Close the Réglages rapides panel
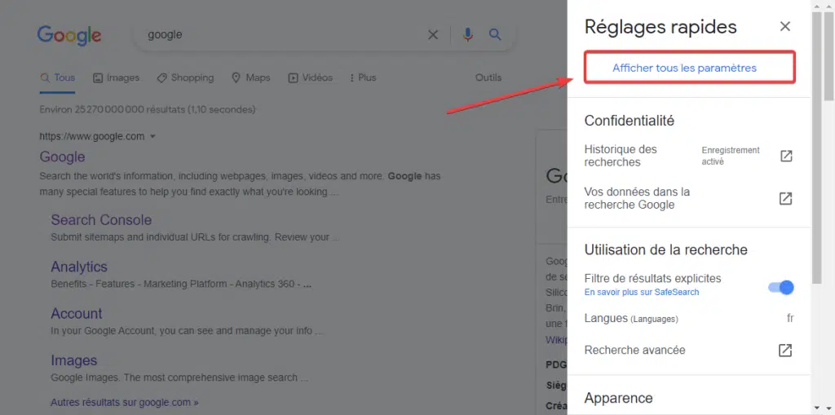 pos(785,27)
